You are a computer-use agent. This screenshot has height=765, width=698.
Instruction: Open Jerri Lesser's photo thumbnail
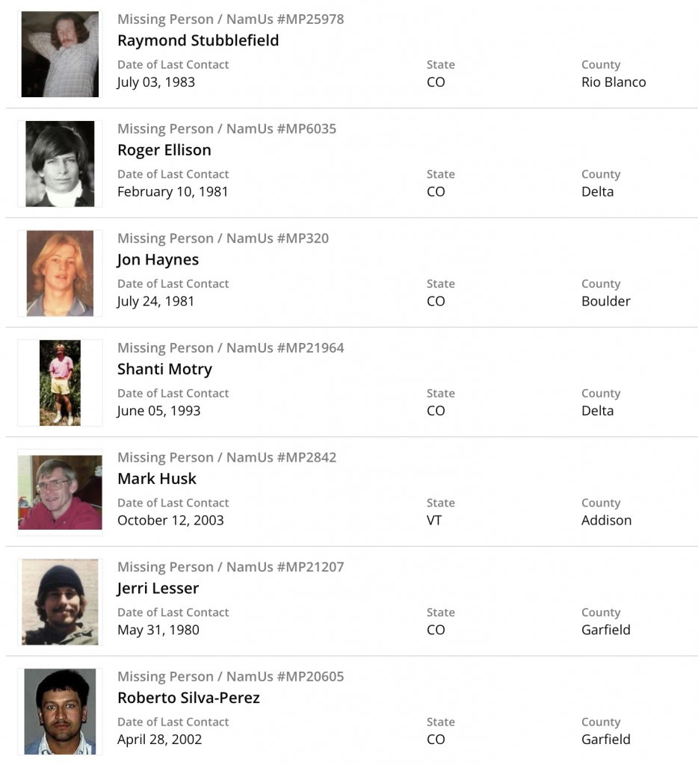[x=60, y=601]
